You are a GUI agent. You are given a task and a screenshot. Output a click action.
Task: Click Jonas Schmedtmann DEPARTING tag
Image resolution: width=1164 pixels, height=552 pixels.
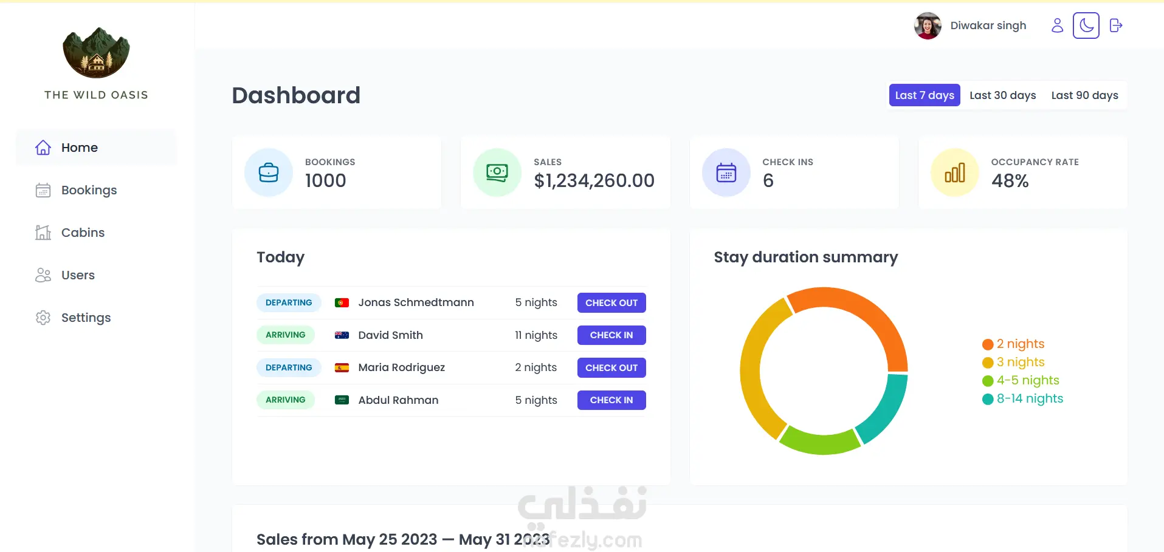(x=289, y=302)
